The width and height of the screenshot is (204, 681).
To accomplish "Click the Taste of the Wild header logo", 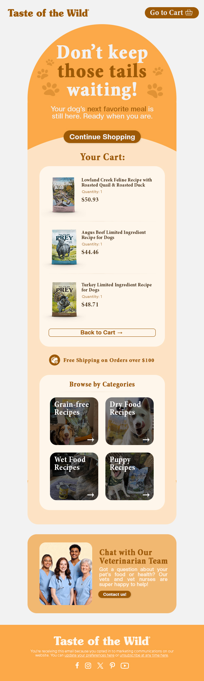I will [x=49, y=13].
